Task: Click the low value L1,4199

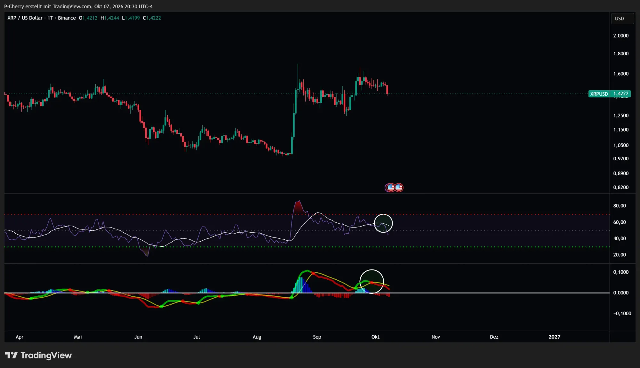Action: coord(131,18)
